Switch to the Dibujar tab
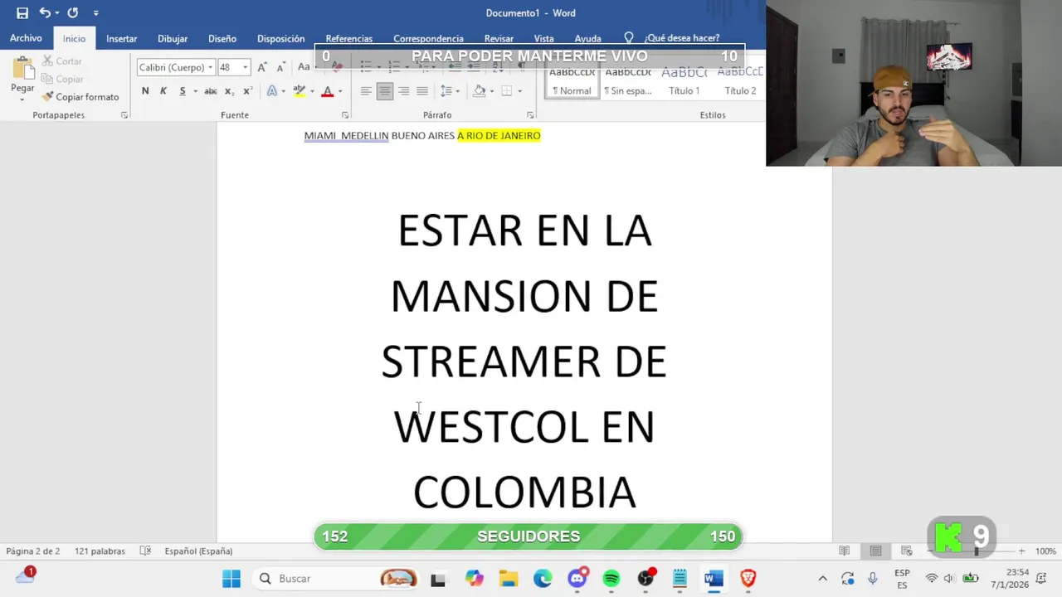 [x=173, y=38]
